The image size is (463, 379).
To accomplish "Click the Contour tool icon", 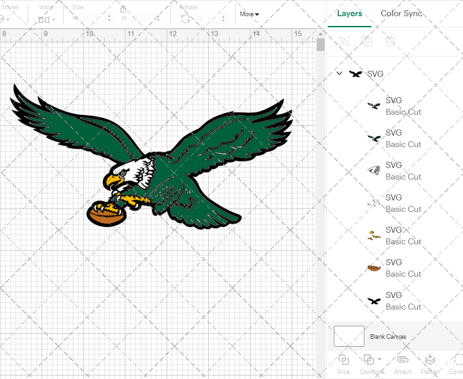I will click(x=458, y=360).
